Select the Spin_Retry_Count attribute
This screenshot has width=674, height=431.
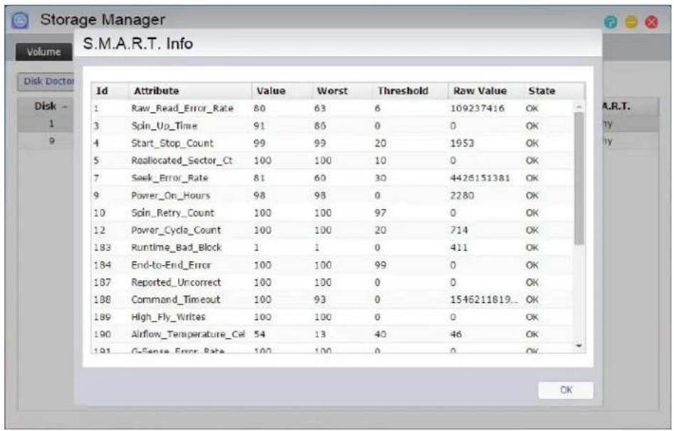[172, 213]
